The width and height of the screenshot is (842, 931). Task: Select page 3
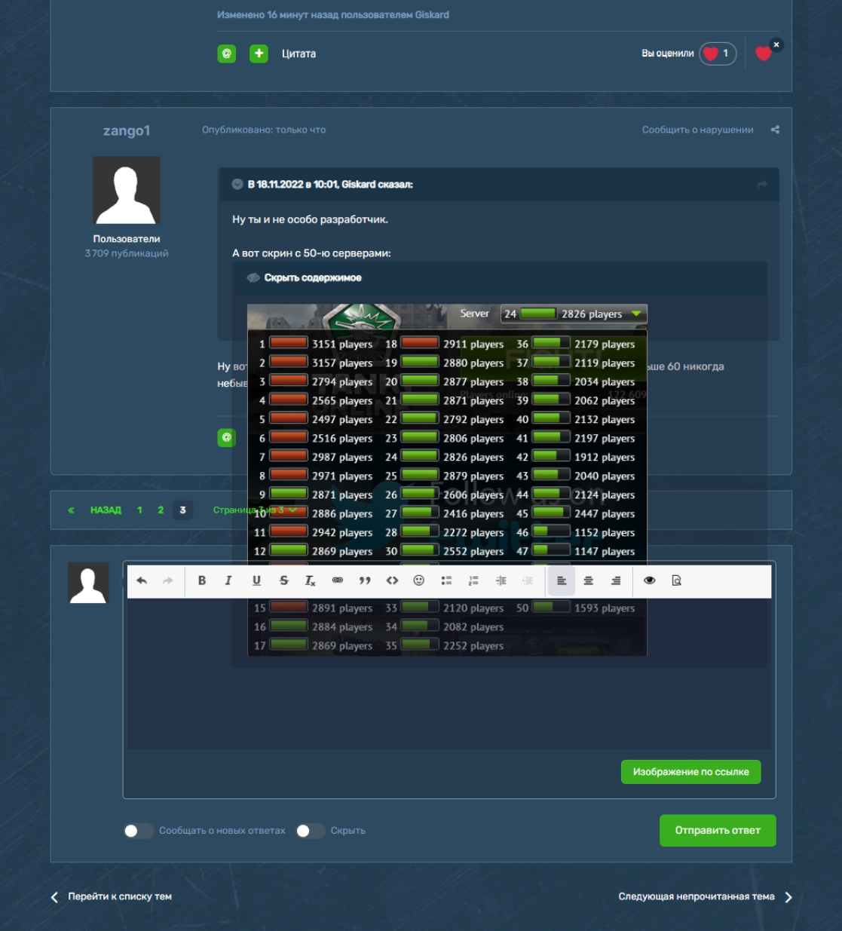point(182,510)
